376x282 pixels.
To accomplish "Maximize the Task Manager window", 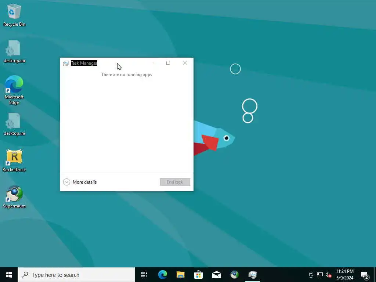I will pyautogui.click(x=168, y=63).
